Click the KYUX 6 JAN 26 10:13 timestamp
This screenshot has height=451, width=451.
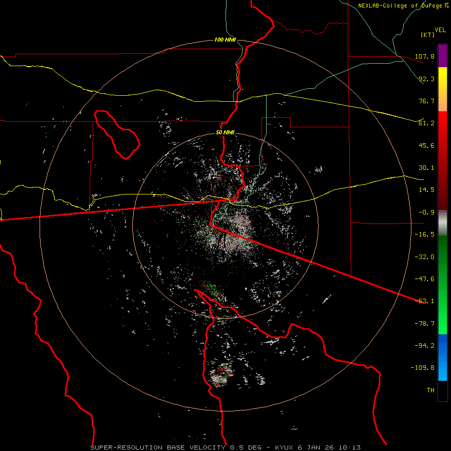pyautogui.click(x=318, y=447)
